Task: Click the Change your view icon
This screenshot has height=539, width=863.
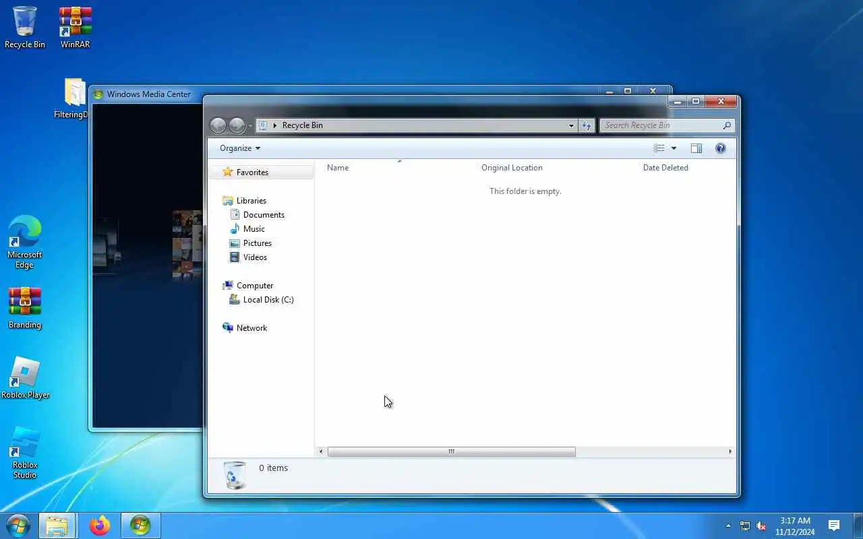Action: tap(659, 148)
